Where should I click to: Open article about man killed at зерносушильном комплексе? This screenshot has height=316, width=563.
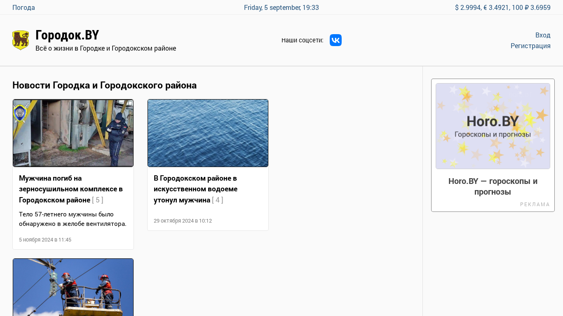click(x=71, y=189)
